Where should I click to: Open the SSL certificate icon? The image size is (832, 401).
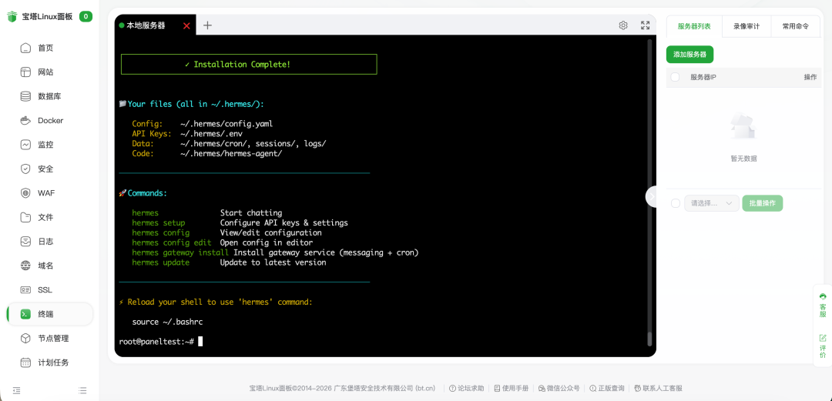tap(25, 290)
